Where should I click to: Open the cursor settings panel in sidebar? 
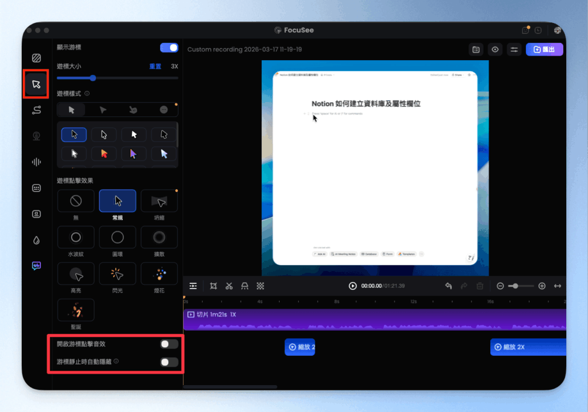click(x=36, y=84)
